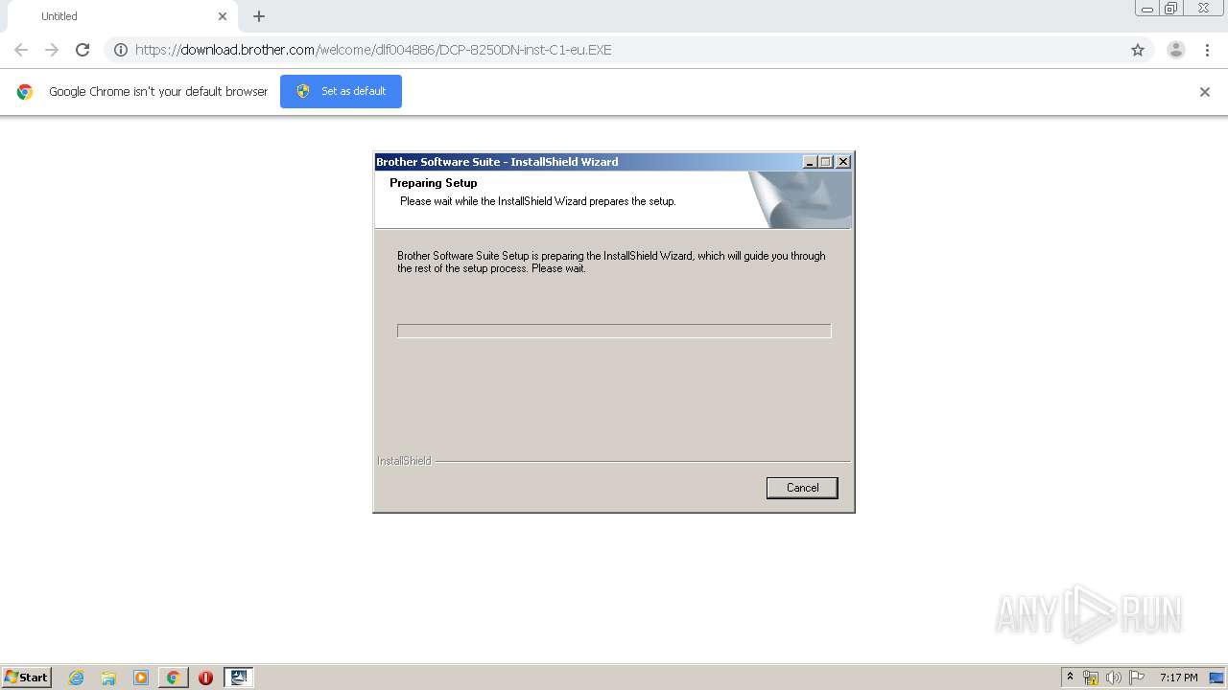
Task: Open the Action Center flag icon
Action: point(1137,678)
